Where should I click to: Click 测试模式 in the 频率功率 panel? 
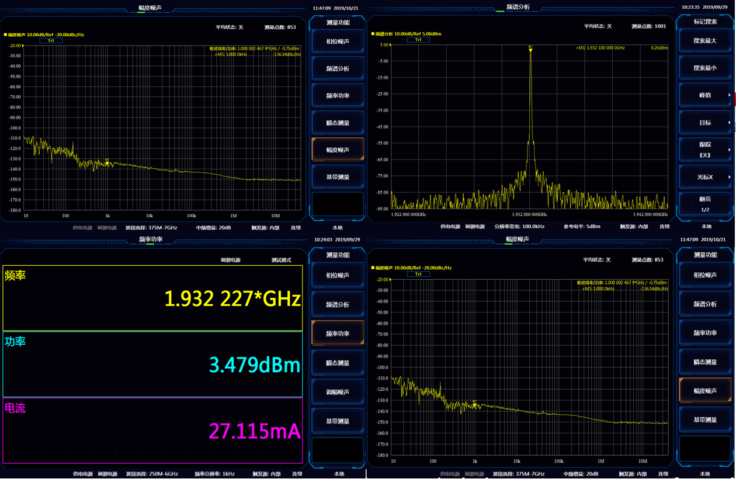[x=282, y=260]
